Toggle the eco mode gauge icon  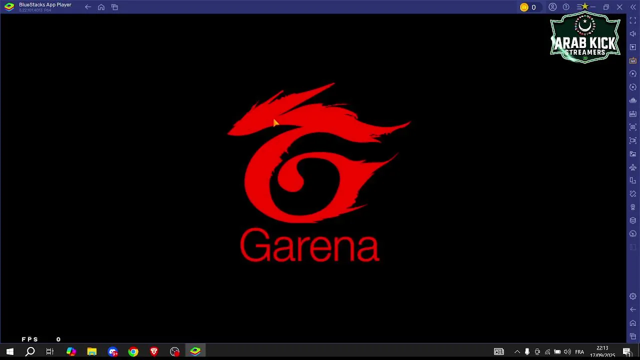pos(633,234)
